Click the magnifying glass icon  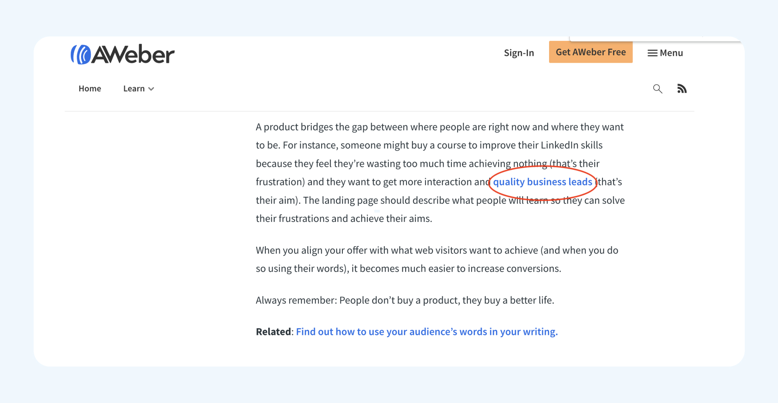[x=657, y=88]
